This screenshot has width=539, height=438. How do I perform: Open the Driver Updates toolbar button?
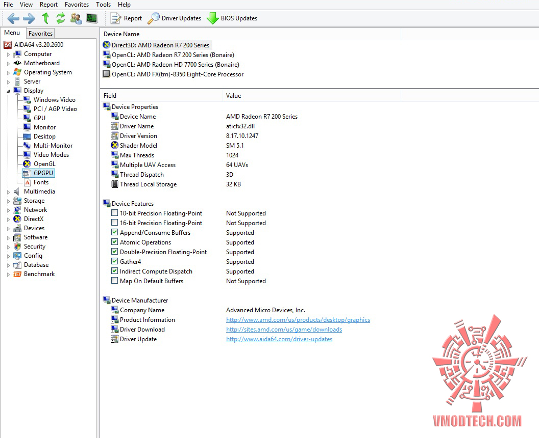tap(174, 18)
